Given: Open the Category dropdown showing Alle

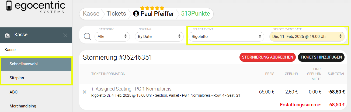Looking at the screenshot, I should click(112, 37).
